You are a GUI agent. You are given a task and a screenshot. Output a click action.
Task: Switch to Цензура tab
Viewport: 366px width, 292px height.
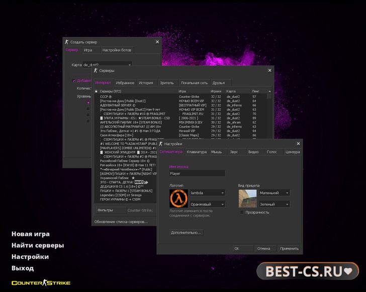293,152
